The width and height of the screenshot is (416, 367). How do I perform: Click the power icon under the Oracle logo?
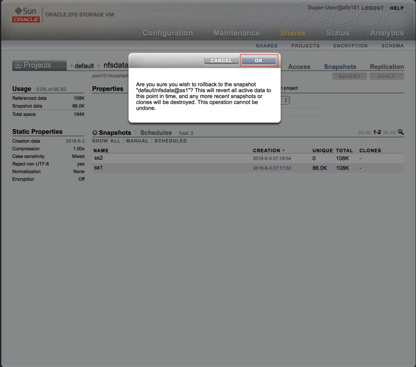click(15, 33)
